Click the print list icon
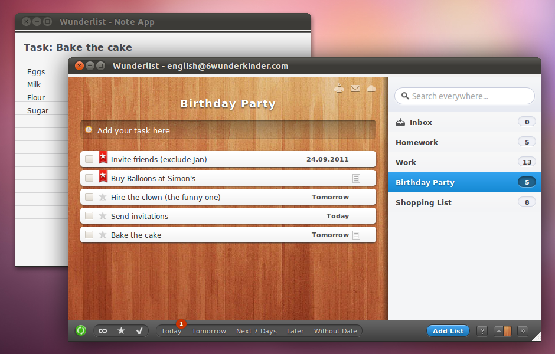555x354 pixels. [339, 88]
